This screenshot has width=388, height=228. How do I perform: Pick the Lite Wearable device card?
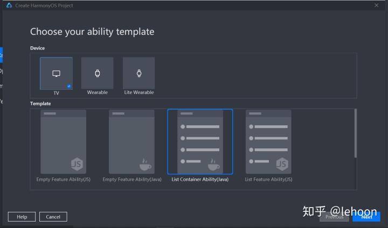139,73
